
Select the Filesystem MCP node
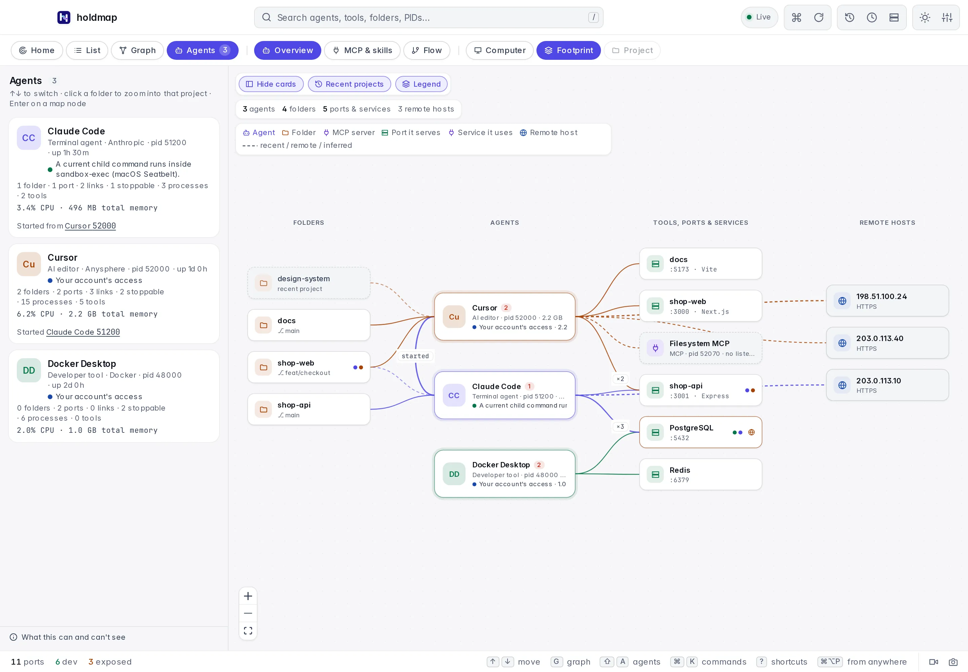[x=700, y=348]
